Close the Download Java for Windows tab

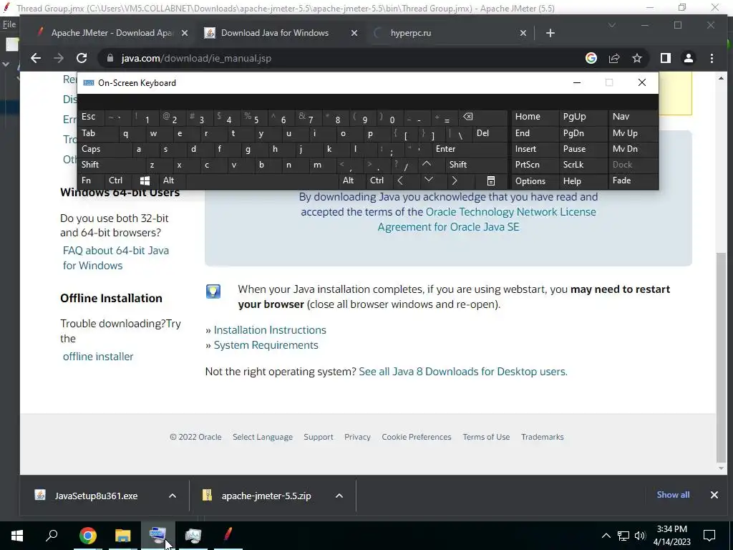[354, 33]
